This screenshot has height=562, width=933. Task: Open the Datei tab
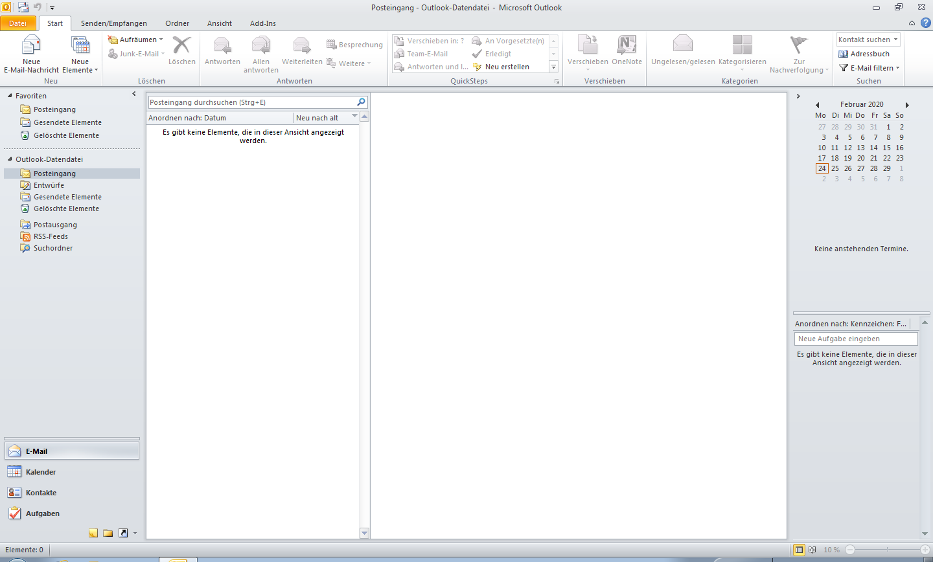tap(18, 23)
